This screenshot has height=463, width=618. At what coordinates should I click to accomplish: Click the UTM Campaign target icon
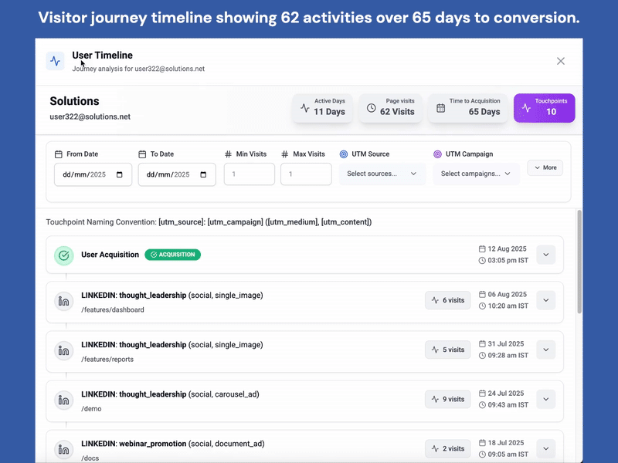[x=437, y=154]
